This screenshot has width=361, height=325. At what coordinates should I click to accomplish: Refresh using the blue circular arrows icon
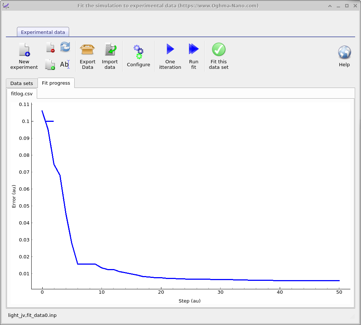65,46
